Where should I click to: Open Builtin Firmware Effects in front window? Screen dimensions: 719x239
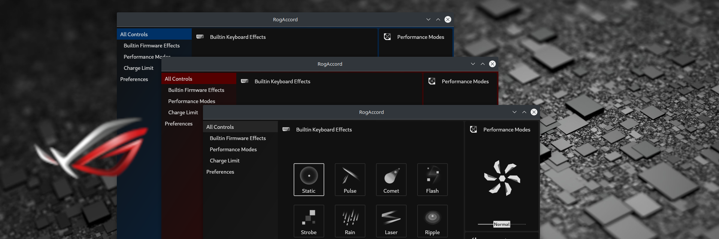[240, 138]
